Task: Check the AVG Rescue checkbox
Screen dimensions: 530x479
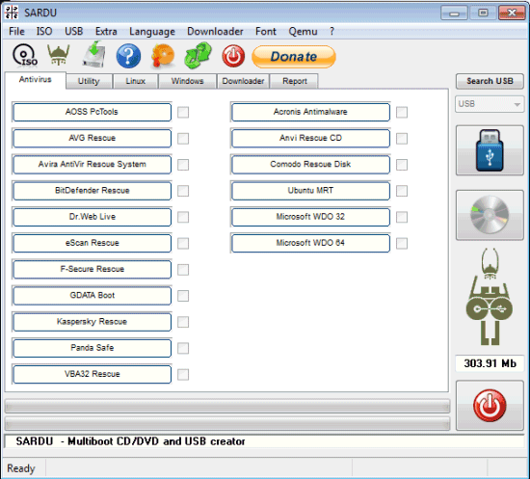Action: pos(183,139)
